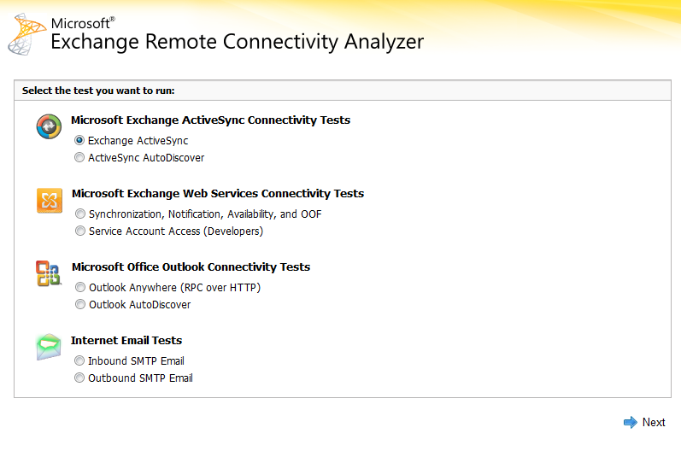Click the Web Services Connectivity Tests heading
This screenshot has width=681, height=451.
(x=218, y=194)
